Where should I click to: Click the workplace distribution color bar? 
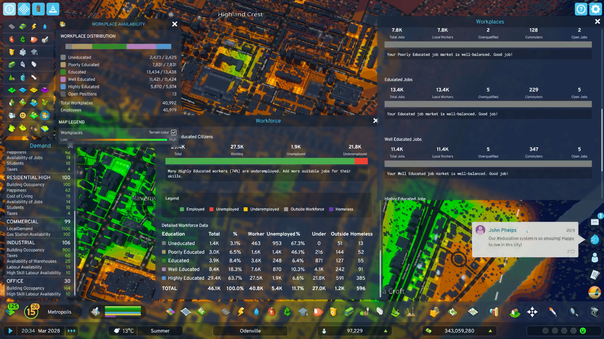pyautogui.click(x=118, y=46)
